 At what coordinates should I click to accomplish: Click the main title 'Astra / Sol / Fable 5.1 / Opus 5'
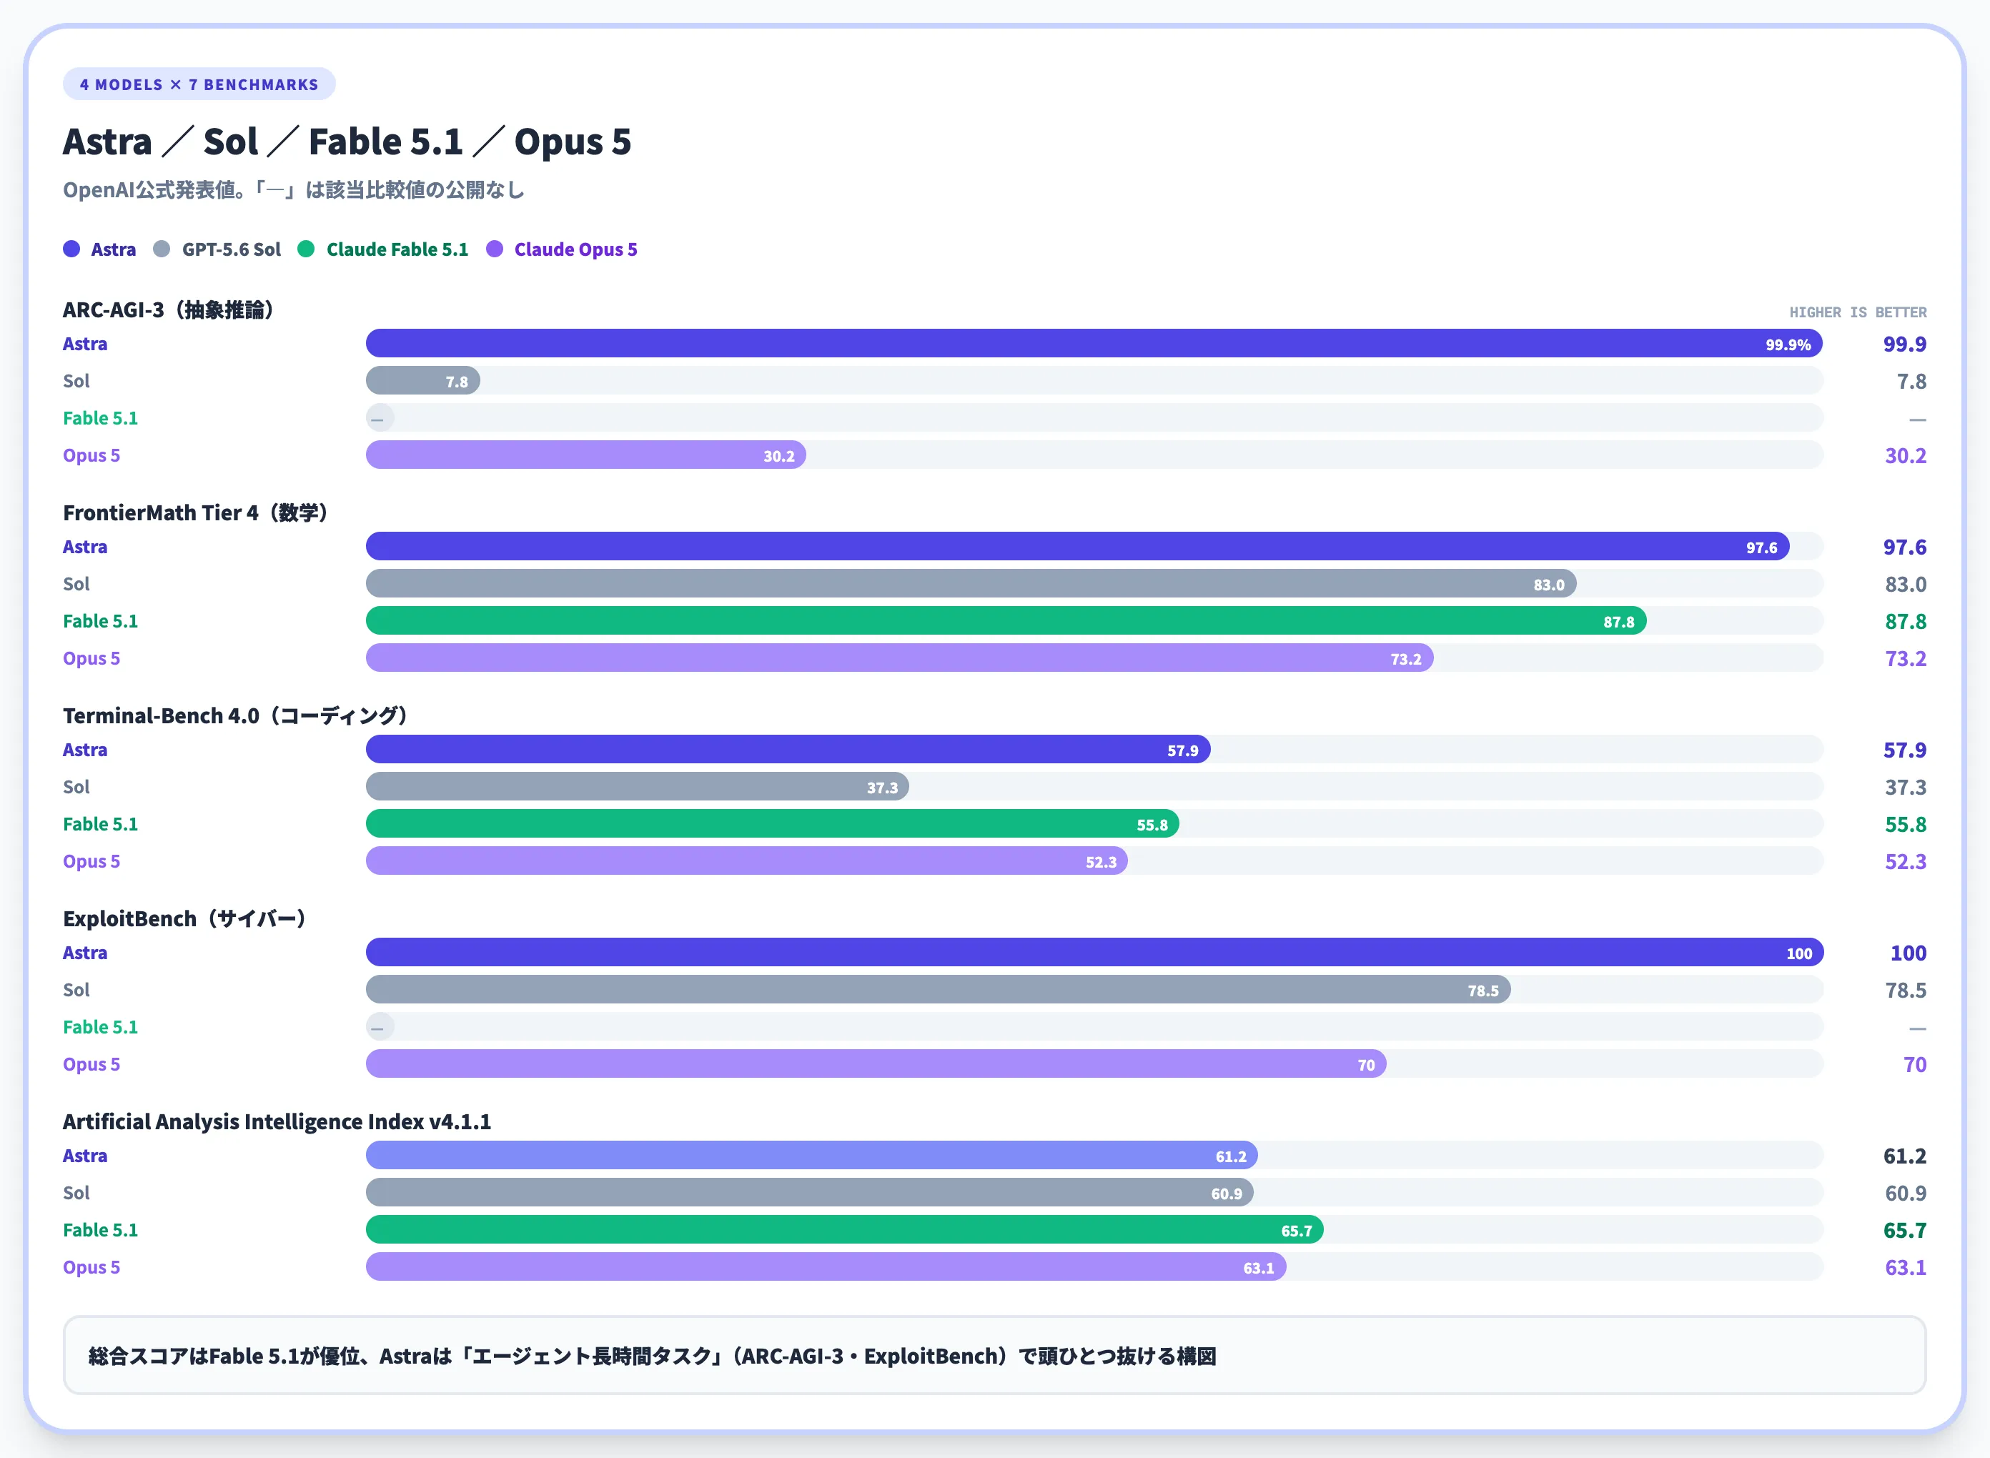(347, 142)
